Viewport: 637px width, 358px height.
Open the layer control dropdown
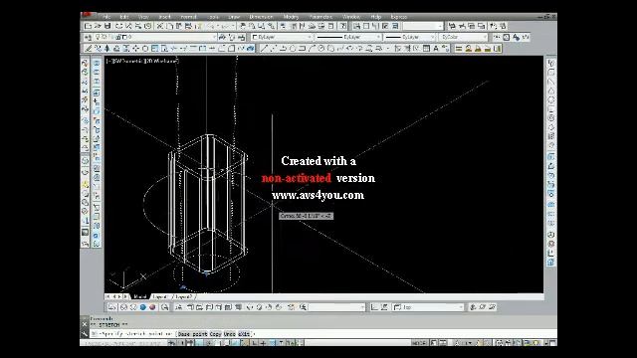(x=156, y=37)
